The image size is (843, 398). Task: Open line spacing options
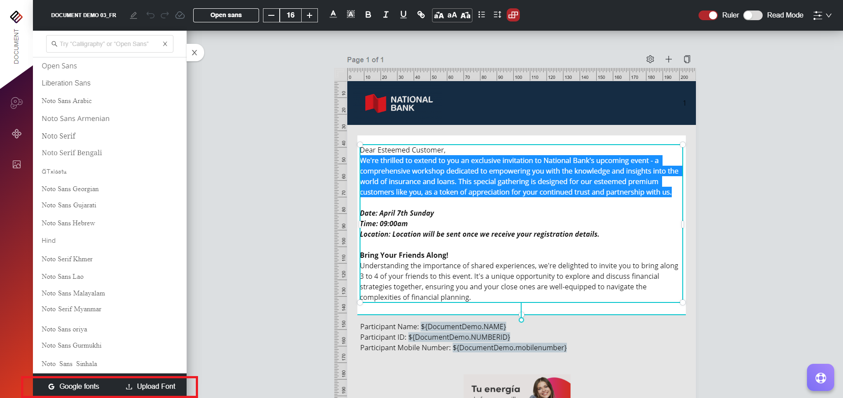click(497, 15)
